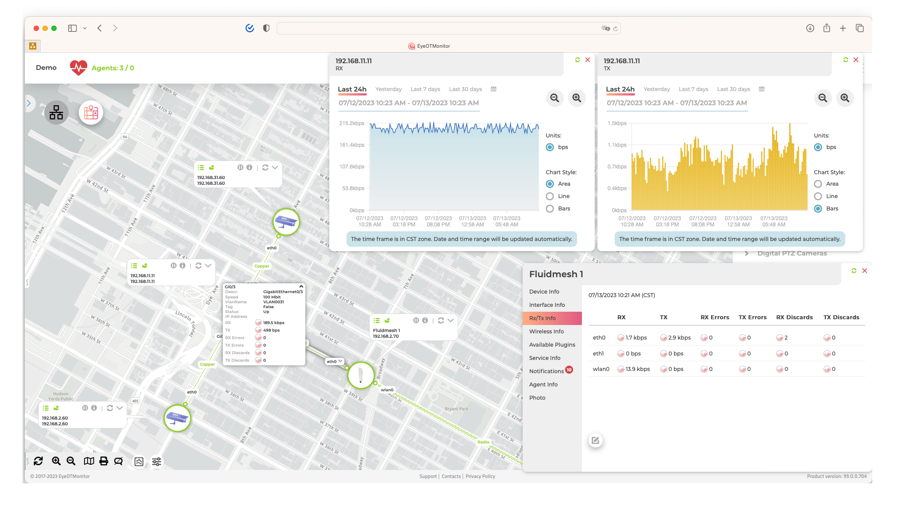Screen dimensions: 897x516
Task: Click the Notifications menu entry
Action: coord(547,371)
